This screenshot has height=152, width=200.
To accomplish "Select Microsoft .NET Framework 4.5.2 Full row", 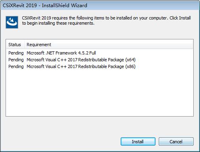I will 100,53.
